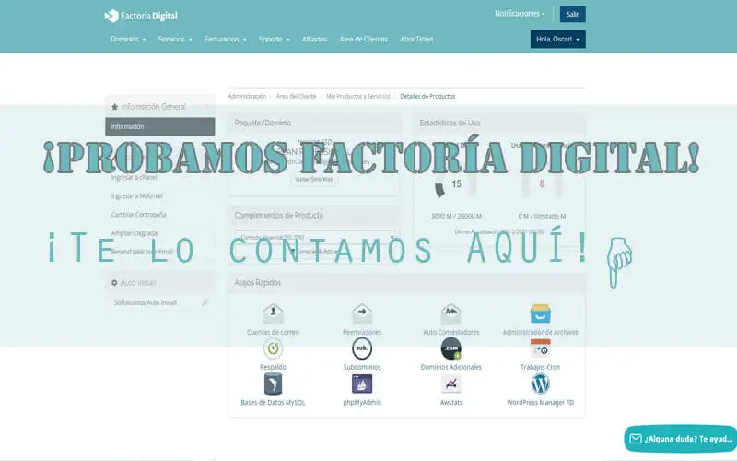
Task: Click Área del Cliente breadcrumb
Action: point(296,96)
